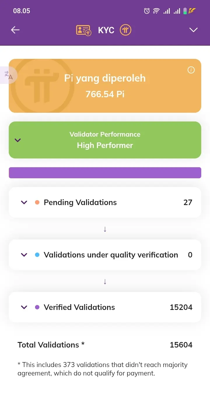Screen dimensions: 210x409
Task: Tap the KYC title text
Action: click(106, 30)
